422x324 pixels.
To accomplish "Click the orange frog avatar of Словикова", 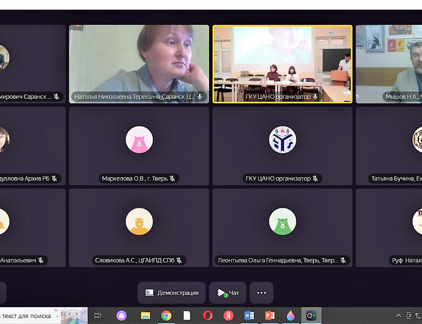I will coord(139,221).
